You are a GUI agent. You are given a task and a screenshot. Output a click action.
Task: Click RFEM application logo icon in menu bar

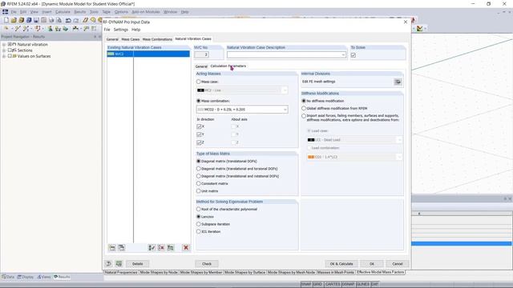coord(6,12)
